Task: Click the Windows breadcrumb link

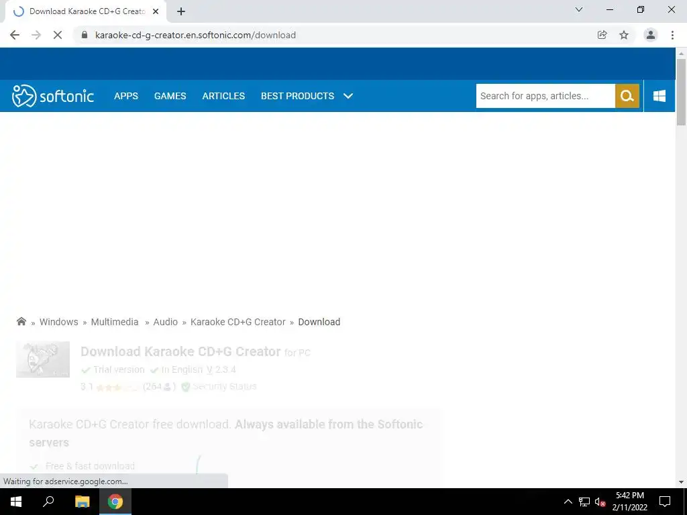Action: 59,322
